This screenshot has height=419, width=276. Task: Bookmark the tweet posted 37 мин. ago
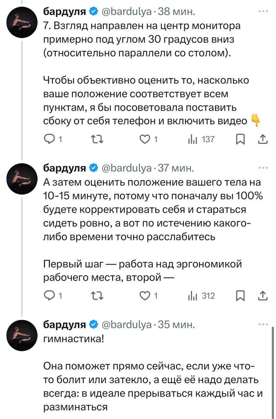tap(240, 296)
